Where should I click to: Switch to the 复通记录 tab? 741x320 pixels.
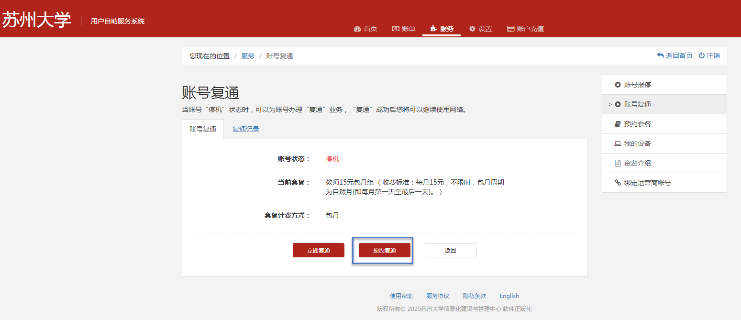246,129
